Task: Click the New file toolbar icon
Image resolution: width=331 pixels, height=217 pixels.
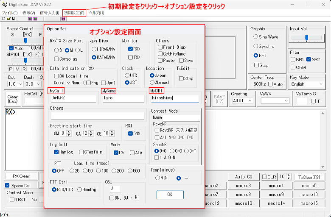Action: [4, 19]
